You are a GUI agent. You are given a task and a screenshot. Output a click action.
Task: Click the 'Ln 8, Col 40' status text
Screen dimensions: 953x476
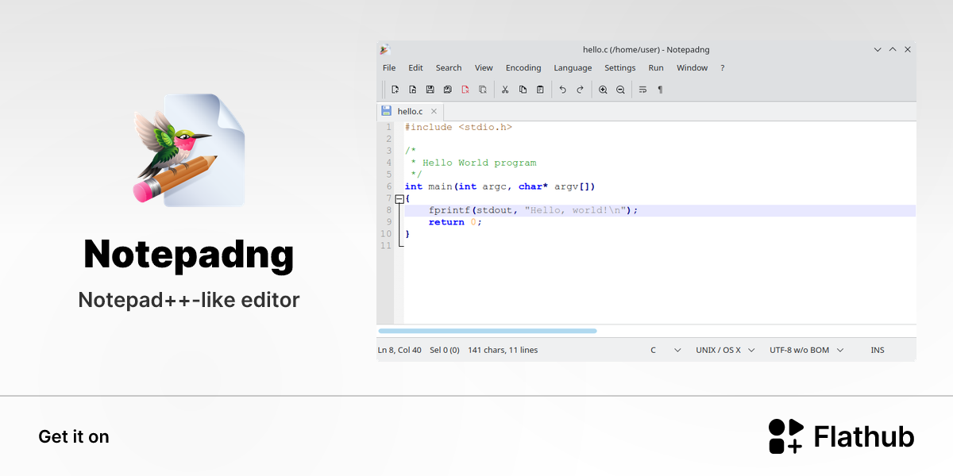point(399,350)
